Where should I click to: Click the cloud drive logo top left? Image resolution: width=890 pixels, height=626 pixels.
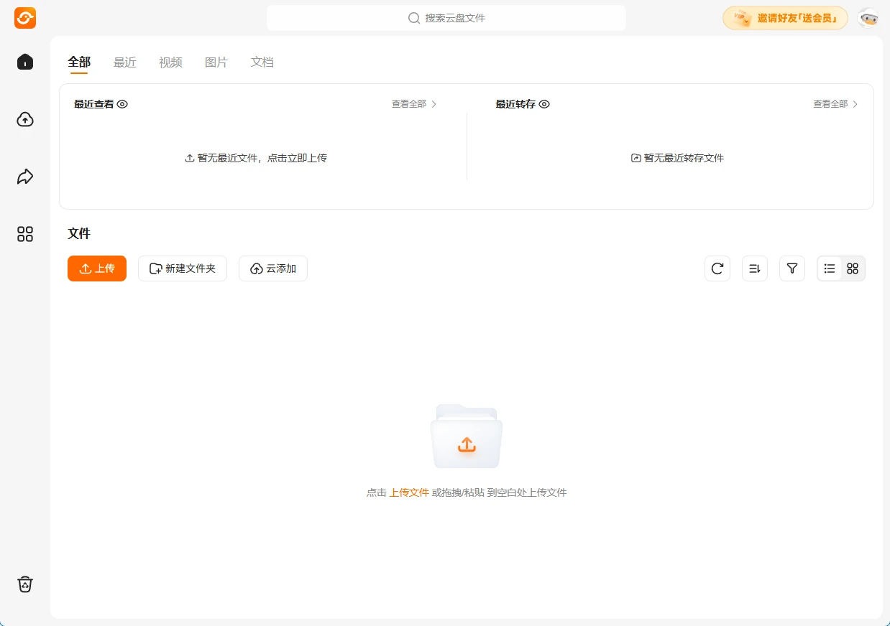point(24,18)
